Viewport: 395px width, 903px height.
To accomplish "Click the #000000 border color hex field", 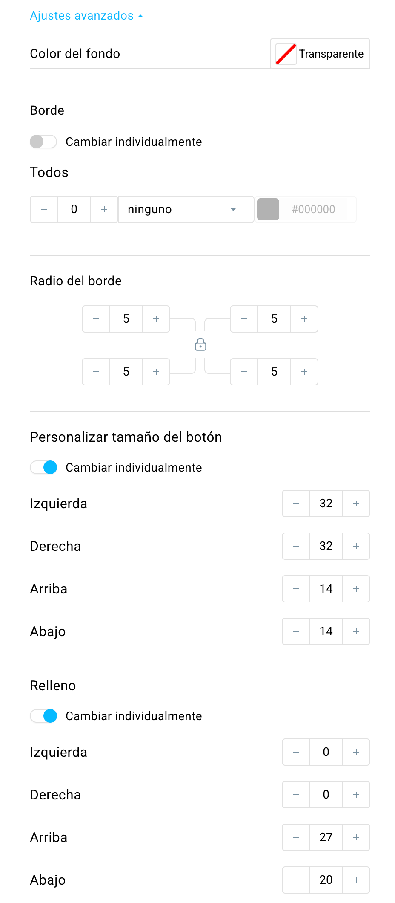I will [x=313, y=209].
